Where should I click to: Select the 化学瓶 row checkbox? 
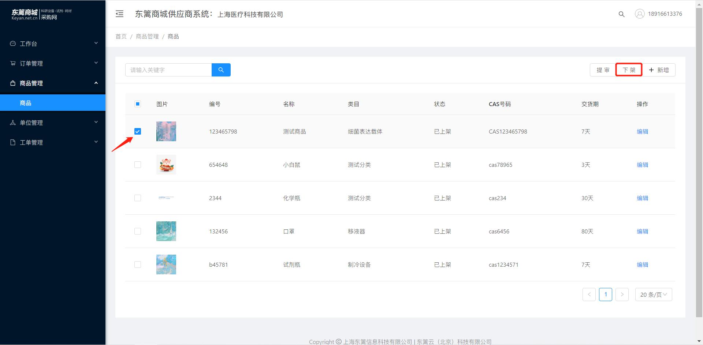138,198
